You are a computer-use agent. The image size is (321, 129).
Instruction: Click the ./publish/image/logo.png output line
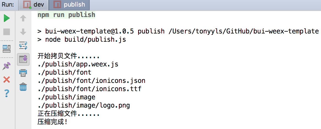[84, 105]
